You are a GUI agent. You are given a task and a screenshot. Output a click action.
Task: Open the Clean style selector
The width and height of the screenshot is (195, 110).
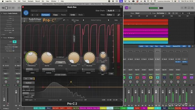(60, 62)
